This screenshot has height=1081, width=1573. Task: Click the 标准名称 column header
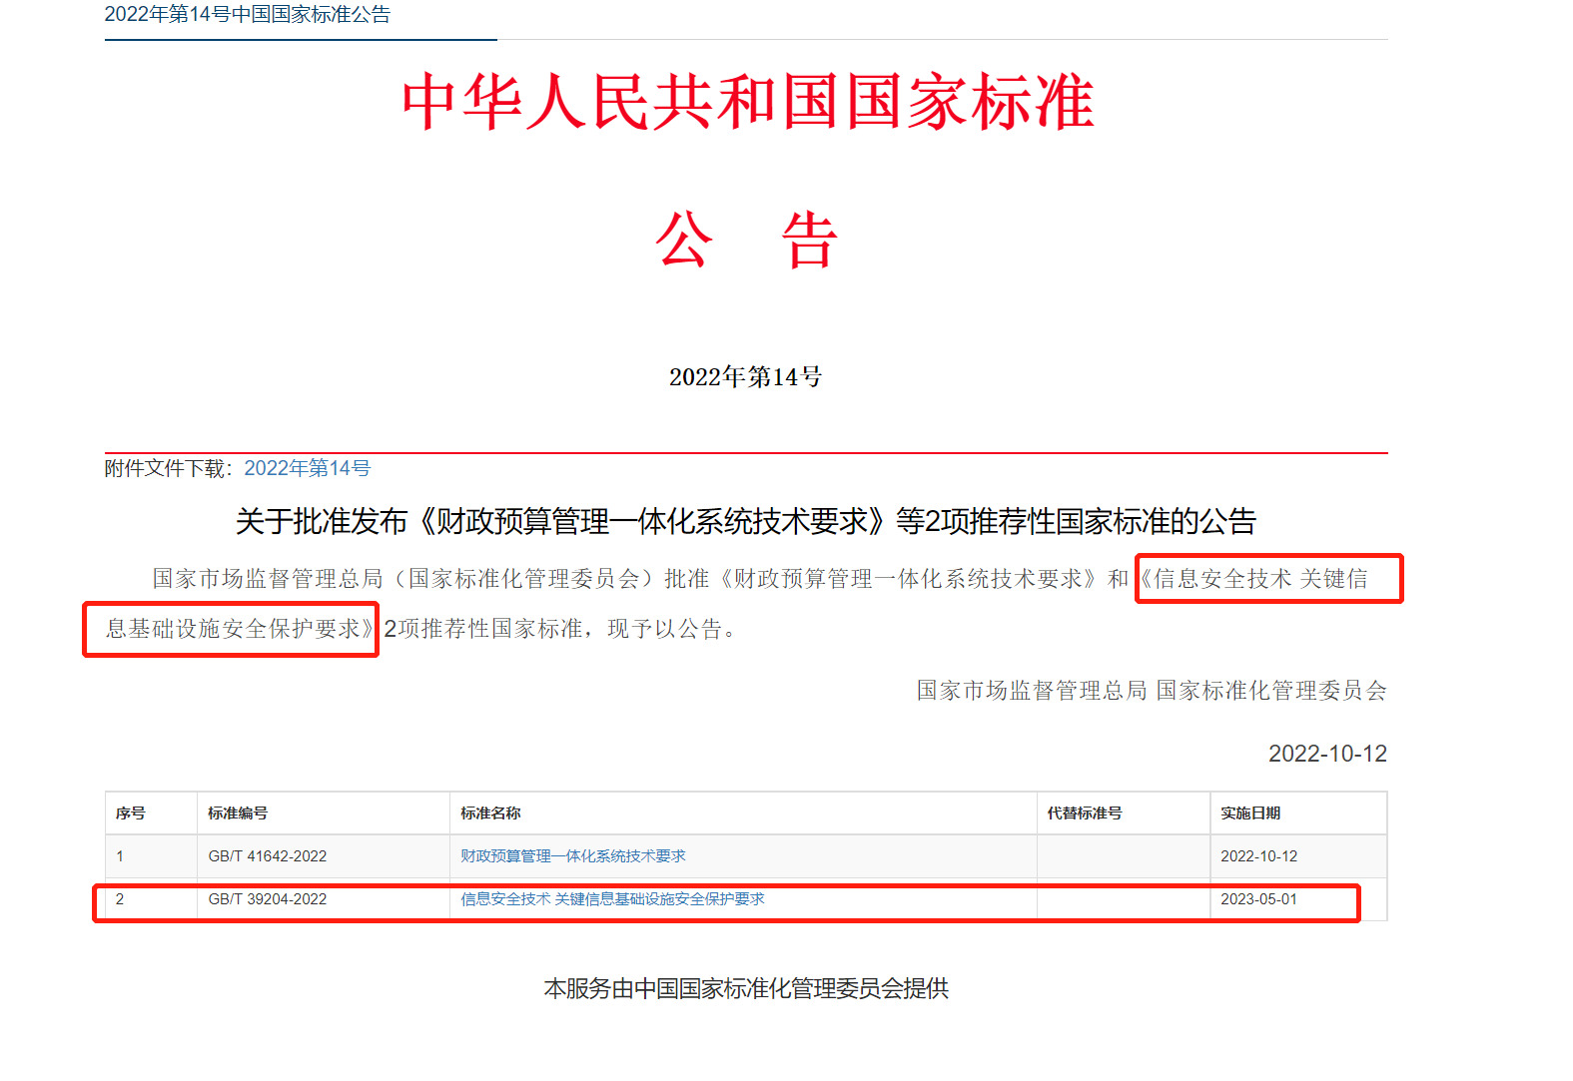(743, 813)
